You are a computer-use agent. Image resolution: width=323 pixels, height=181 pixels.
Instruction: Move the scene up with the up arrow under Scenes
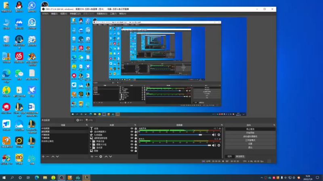tap(53, 156)
